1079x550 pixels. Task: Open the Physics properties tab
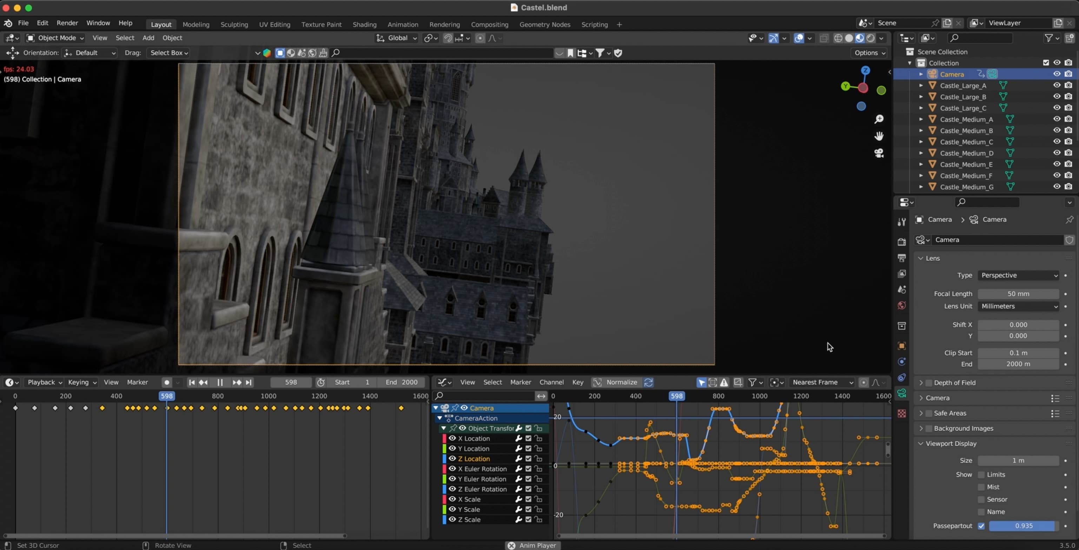pos(901,362)
